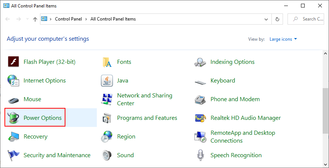Expand the chevron after Control Panel breadcrumb
The image size is (329, 168).
[x=87, y=19]
